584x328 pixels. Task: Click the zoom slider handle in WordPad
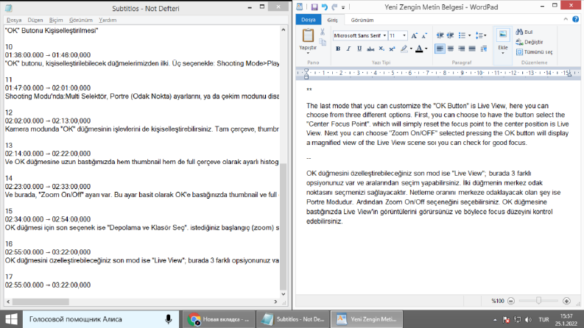(x=538, y=301)
